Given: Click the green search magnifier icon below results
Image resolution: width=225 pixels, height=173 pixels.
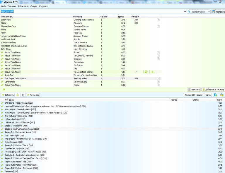Looking at the screenshot, I should 4,90.
